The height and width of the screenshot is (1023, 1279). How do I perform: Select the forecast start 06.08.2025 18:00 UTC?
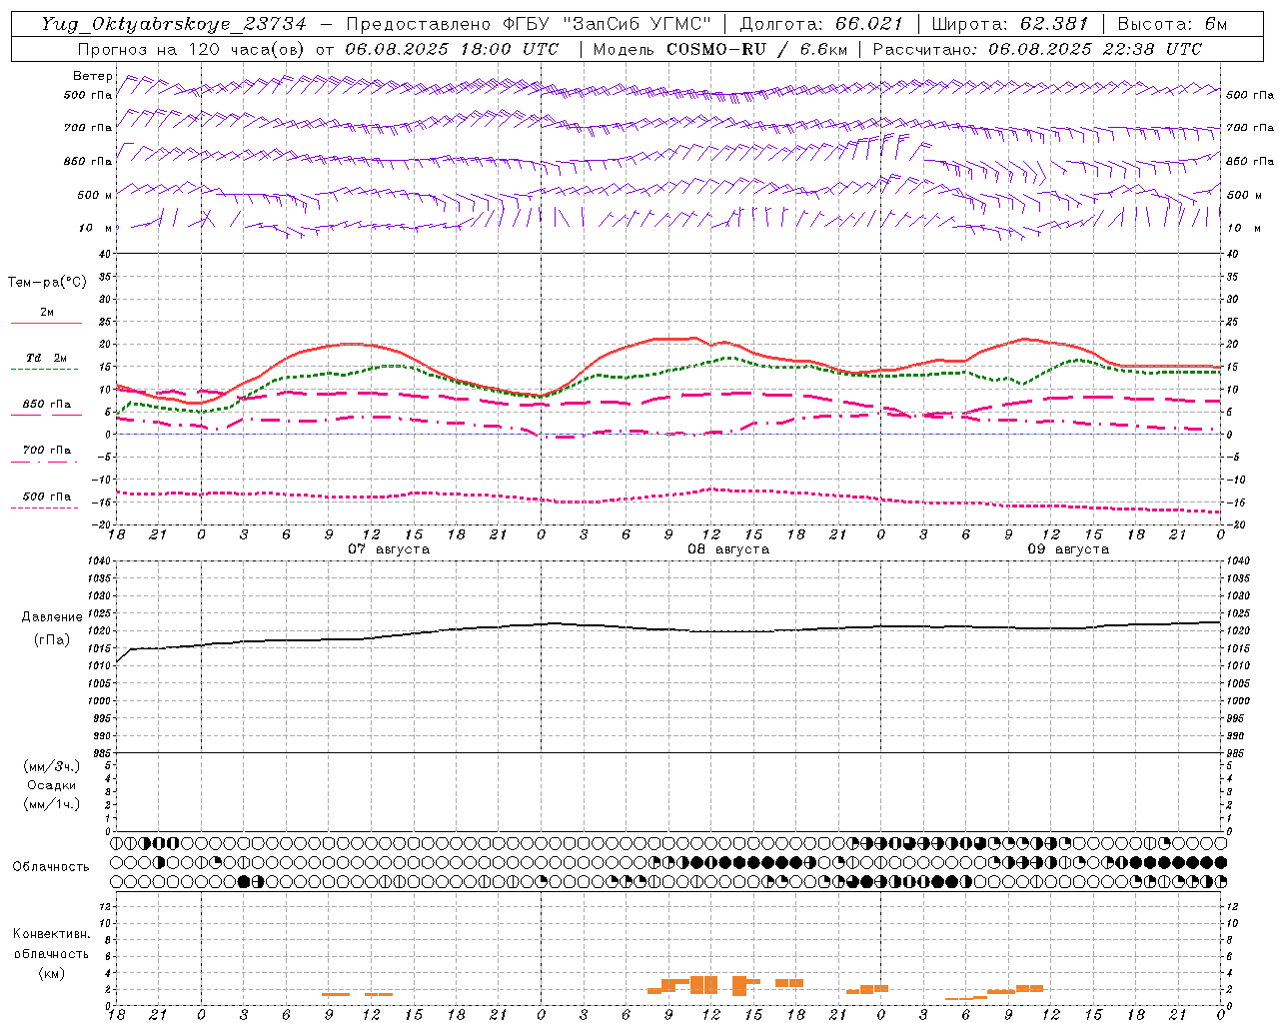[x=452, y=49]
